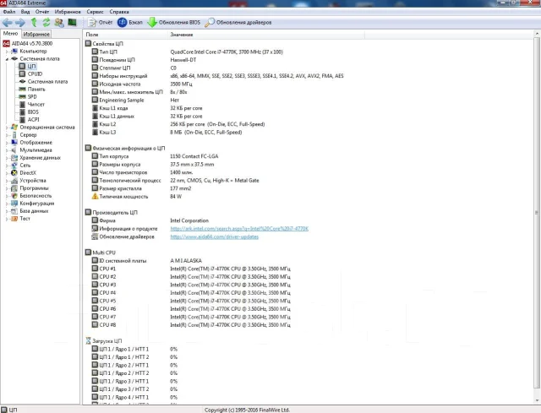The height and width of the screenshot is (413, 541).
Task: Select ACPI in the tree
Action: [x=34, y=119]
